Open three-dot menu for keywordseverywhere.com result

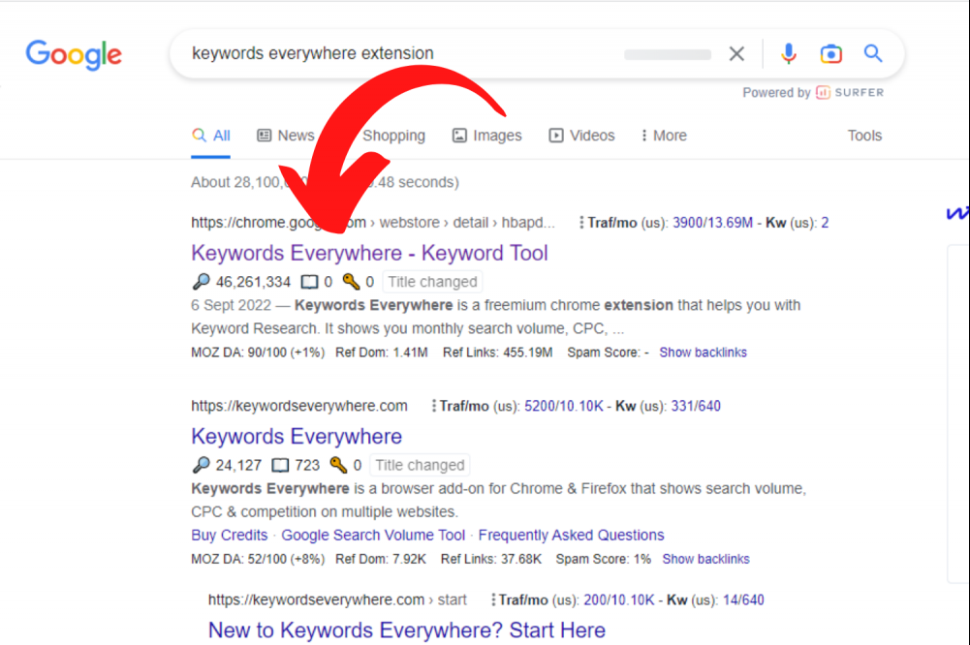click(434, 406)
